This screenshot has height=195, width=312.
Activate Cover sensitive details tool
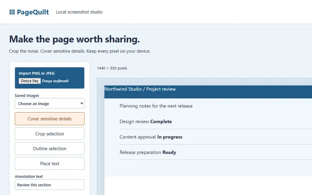(49, 119)
